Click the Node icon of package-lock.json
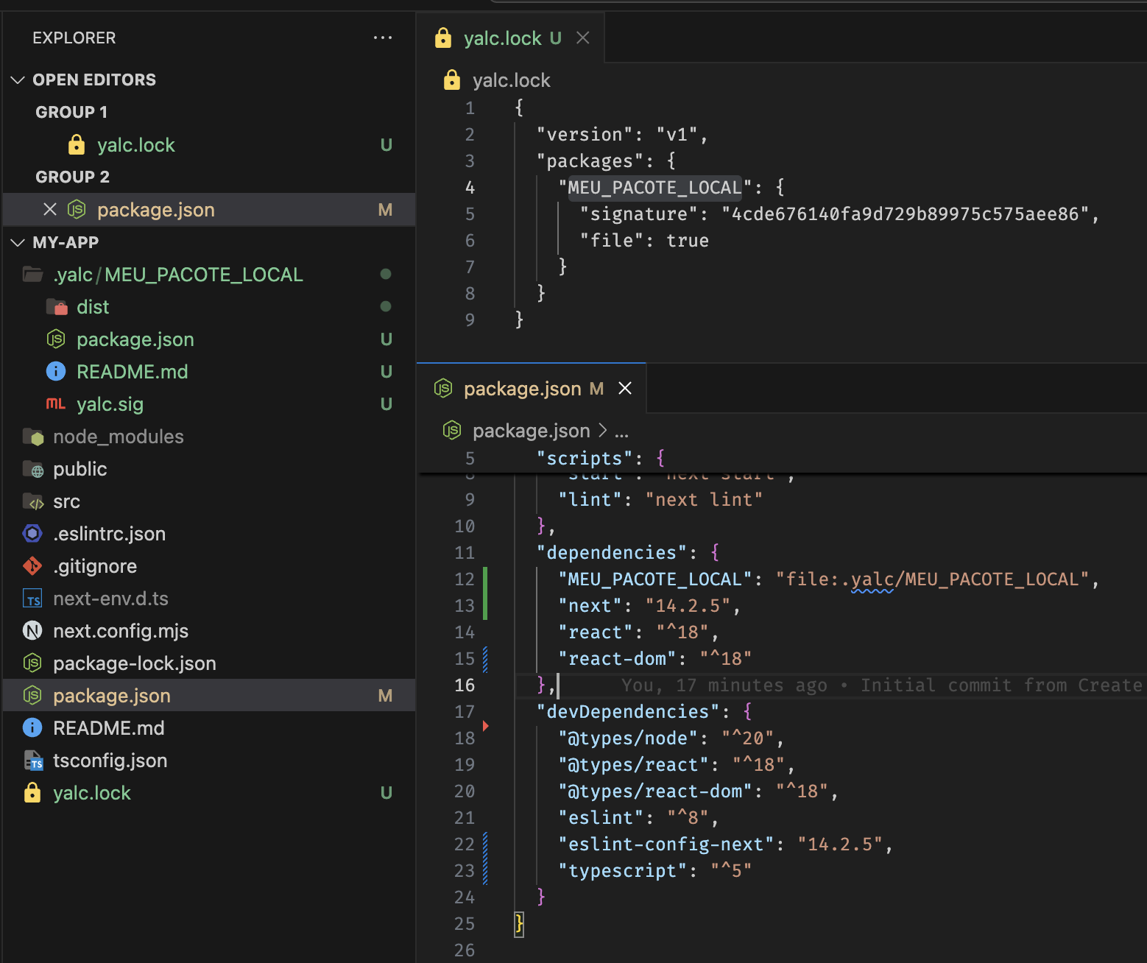The width and height of the screenshot is (1147, 963). pos(32,663)
